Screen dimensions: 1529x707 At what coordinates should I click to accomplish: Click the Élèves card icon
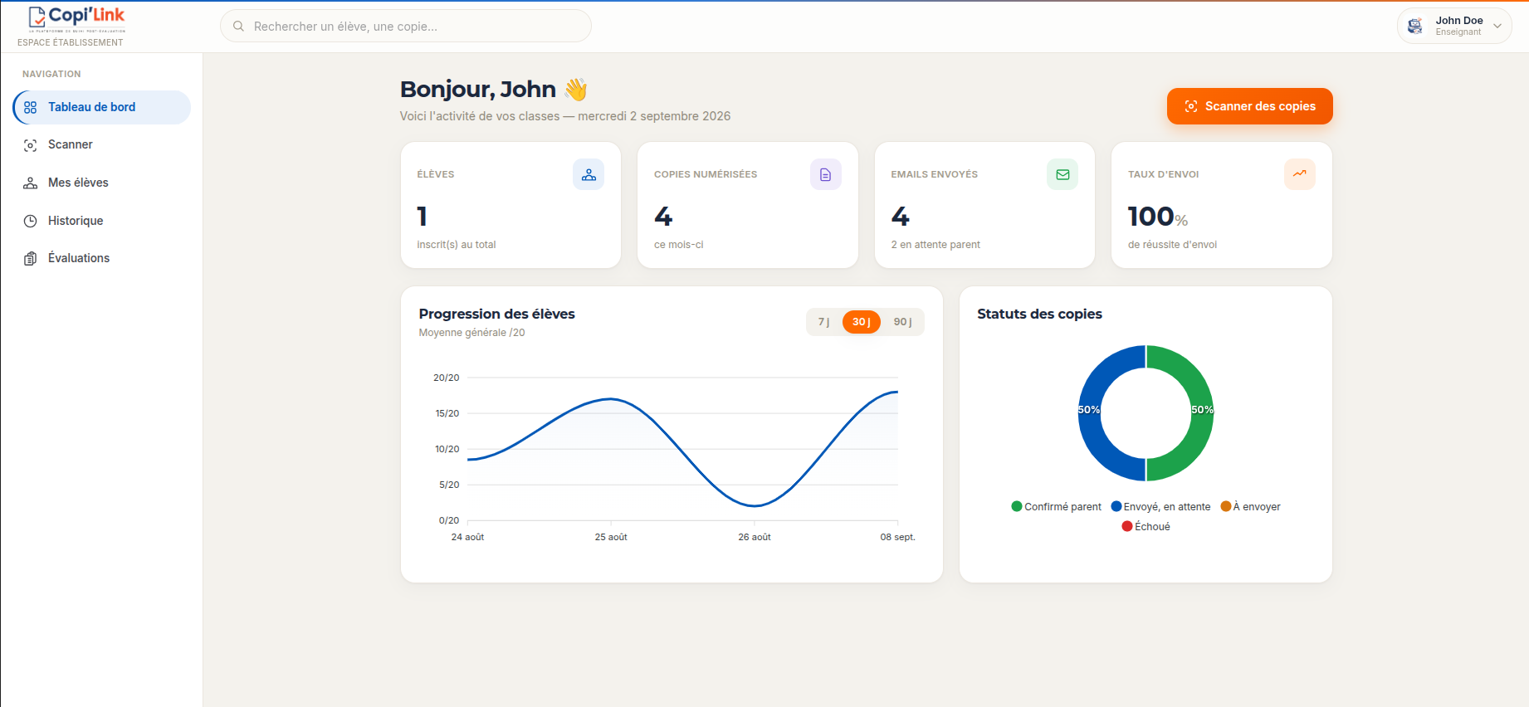pyautogui.click(x=589, y=174)
